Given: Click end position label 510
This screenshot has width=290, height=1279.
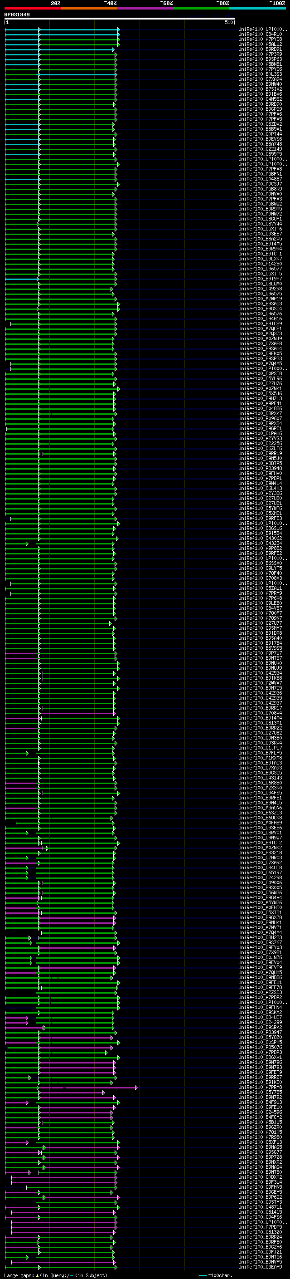Looking at the screenshot, I should (228, 22).
